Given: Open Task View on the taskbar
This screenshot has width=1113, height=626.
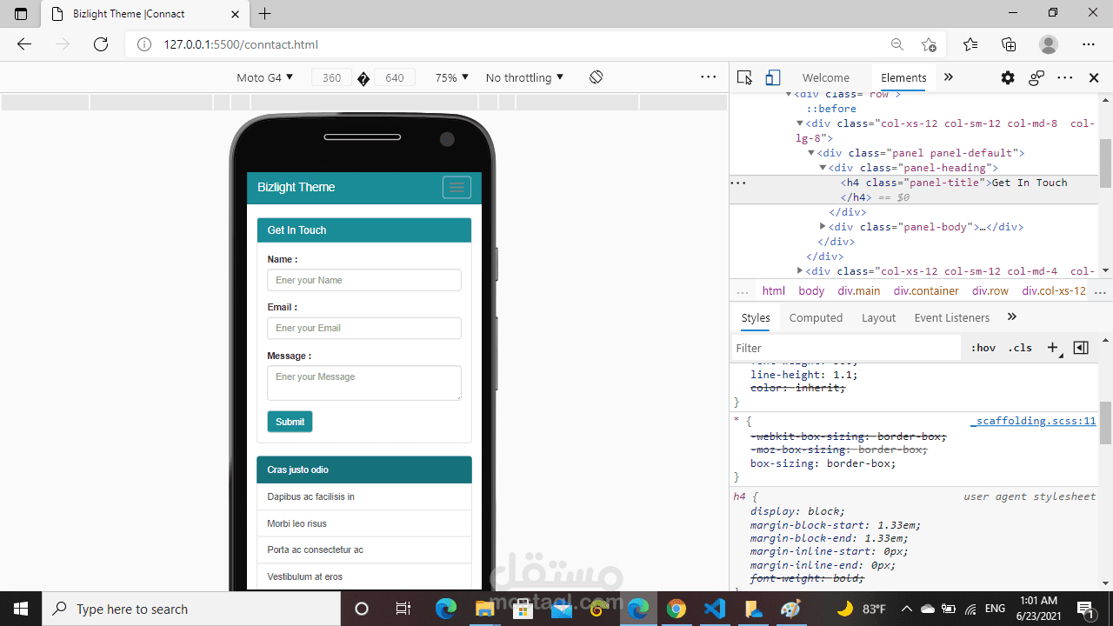Looking at the screenshot, I should [x=403, y=609].
